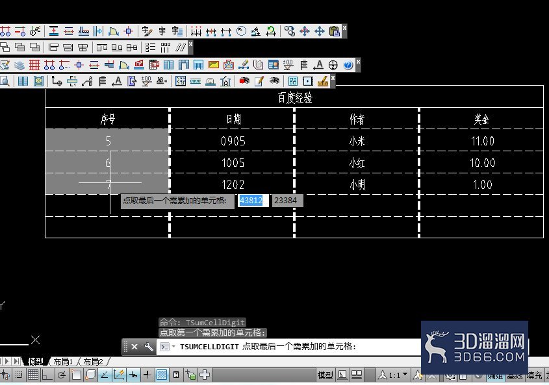Image resolution: width=549 pixels, height=385 pixels.
Task: Click the cell with value 11.00
Action: pyautogui.click(x=482, y=141)
